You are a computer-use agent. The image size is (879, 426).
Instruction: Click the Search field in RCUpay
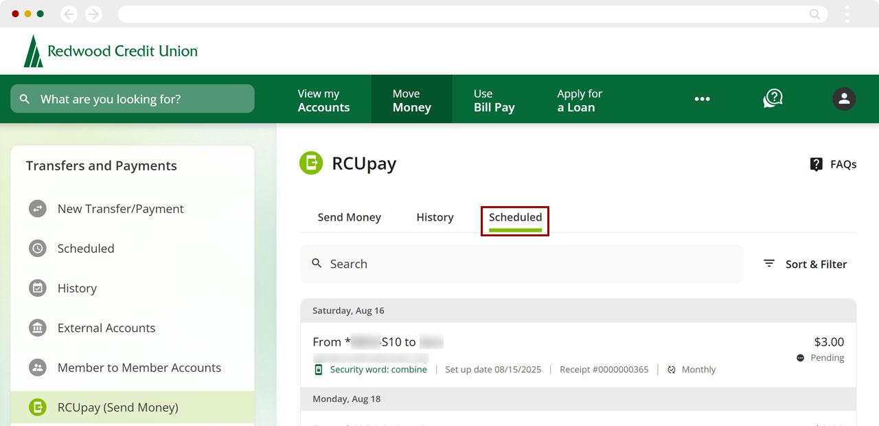(x=522, y=264)
